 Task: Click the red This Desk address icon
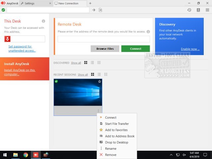(x=7, y=39)
